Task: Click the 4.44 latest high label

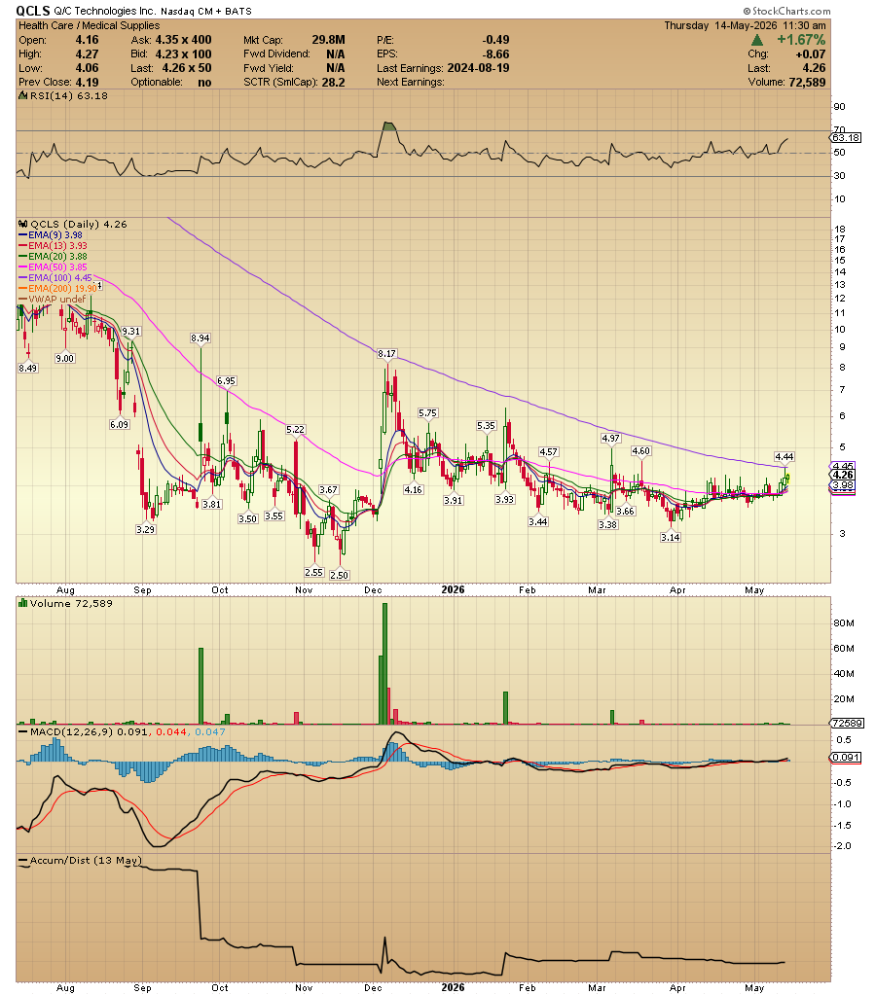Action: click(785, 457)
